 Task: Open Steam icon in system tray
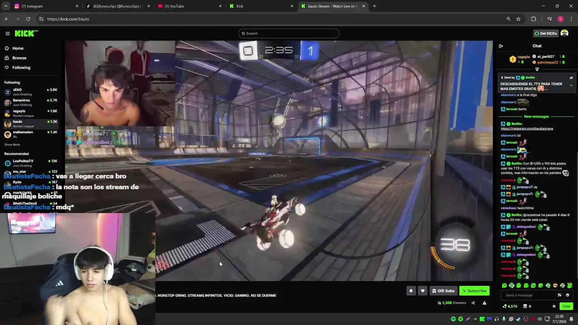coord(518,319)
